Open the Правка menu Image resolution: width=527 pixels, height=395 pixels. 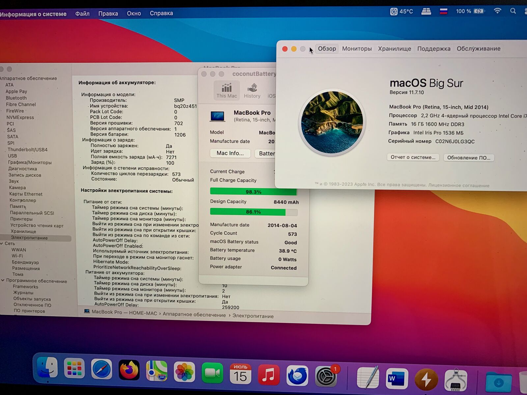tap(108, 13)
